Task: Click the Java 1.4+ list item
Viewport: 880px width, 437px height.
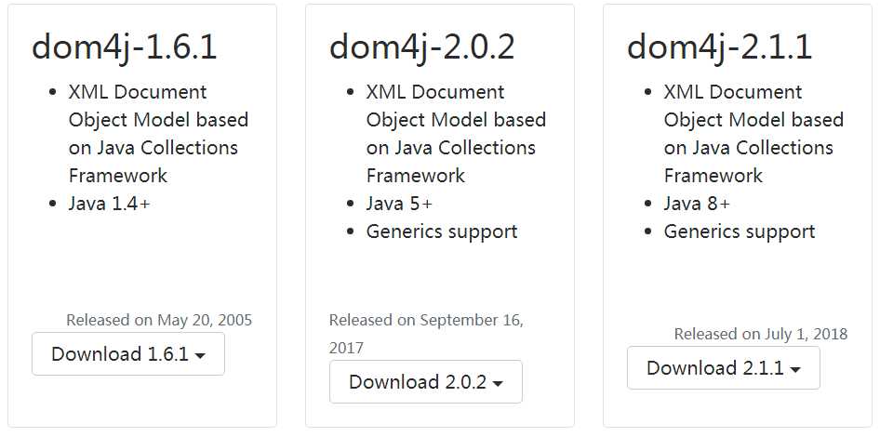Action: (110, 204)
